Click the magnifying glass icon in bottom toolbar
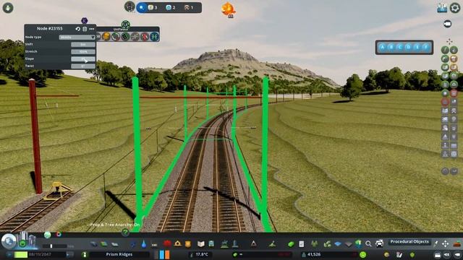The width and height of the screenshot is (463, 260). pos(368,244)
